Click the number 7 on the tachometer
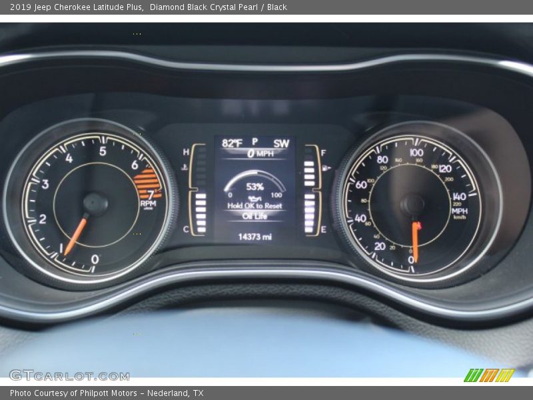Viewport: 533px width, 400px height. (151, 195)
